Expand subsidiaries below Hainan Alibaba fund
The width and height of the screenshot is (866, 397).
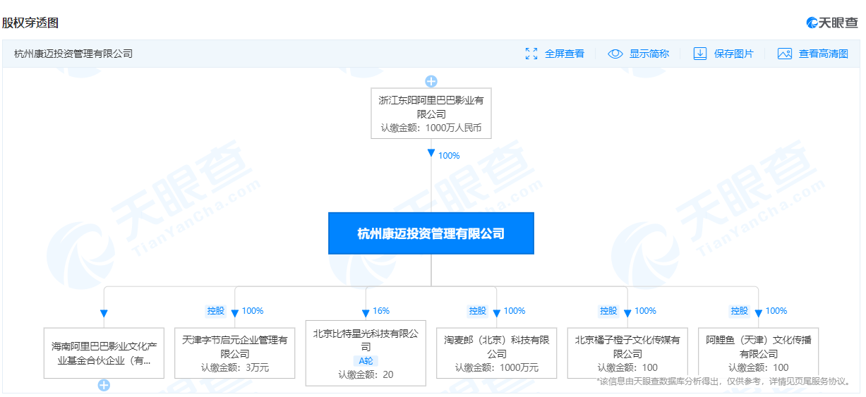(x=104, y=385)
